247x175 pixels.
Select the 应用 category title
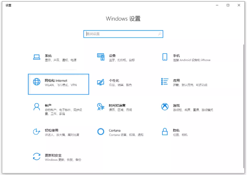point(176,81)
